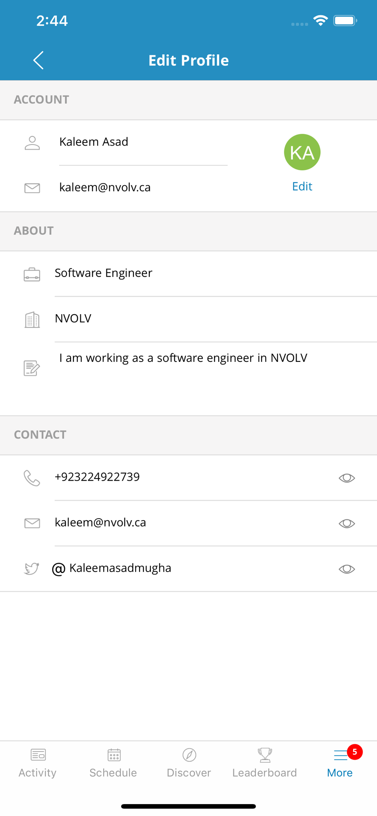Switch to the Schedule tab
The image size is (377, 816).
[x=113, y=763]
